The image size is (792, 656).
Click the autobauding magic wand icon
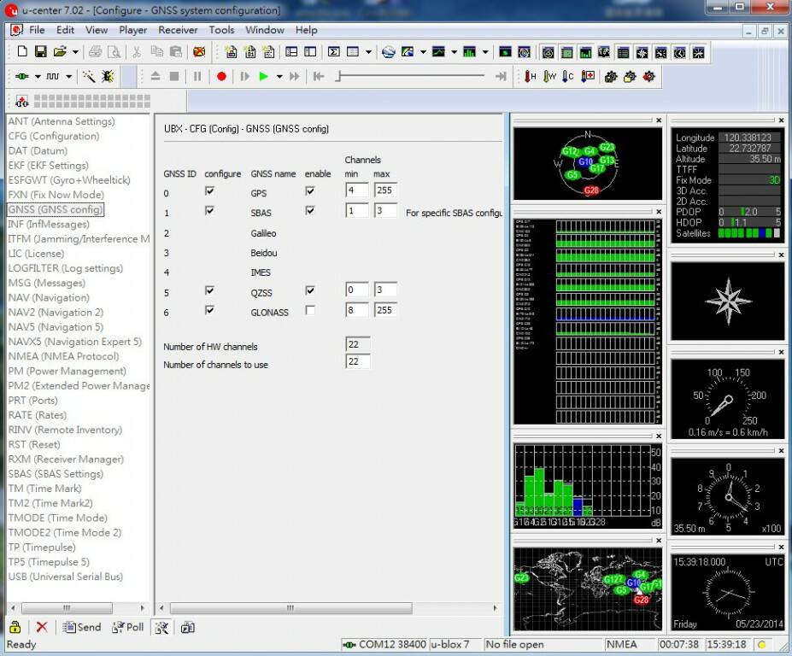click(x=89, y=77)
